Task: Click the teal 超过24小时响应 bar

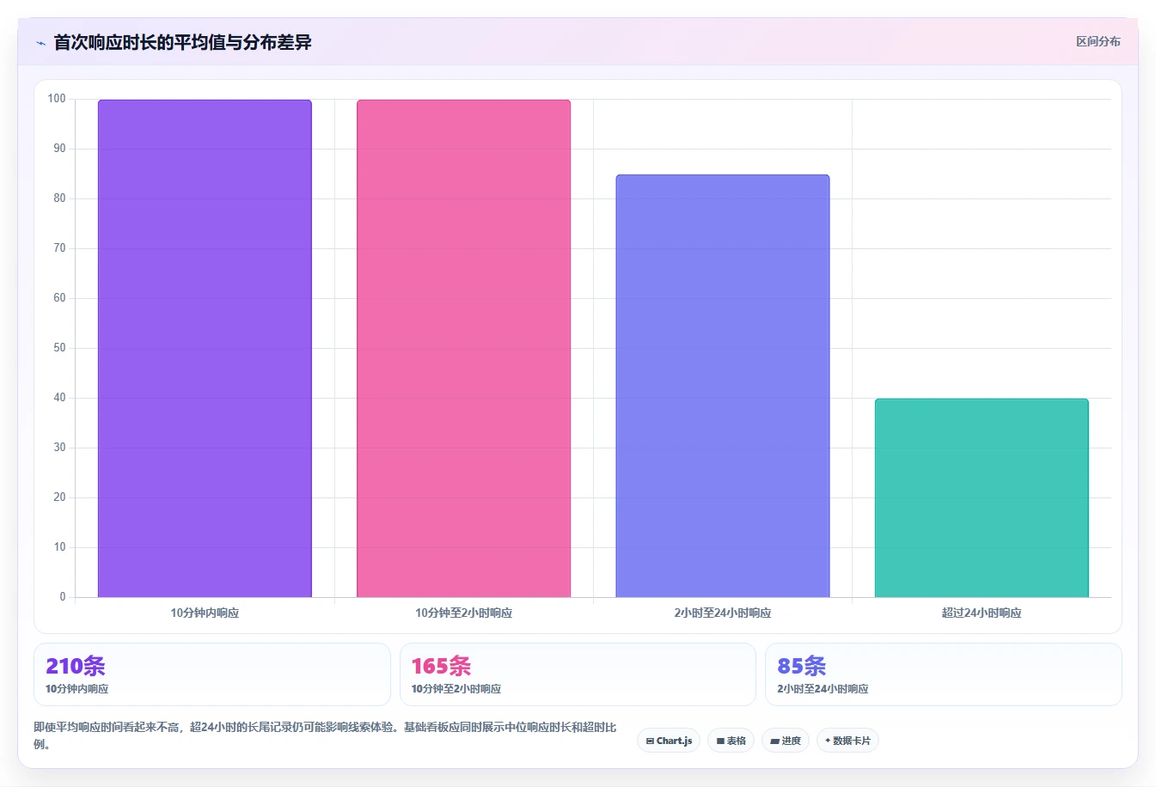Action: pos(982,497)
